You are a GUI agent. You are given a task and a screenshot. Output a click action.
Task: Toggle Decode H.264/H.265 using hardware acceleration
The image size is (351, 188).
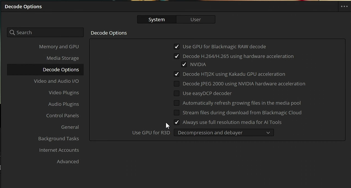point(177,56)
